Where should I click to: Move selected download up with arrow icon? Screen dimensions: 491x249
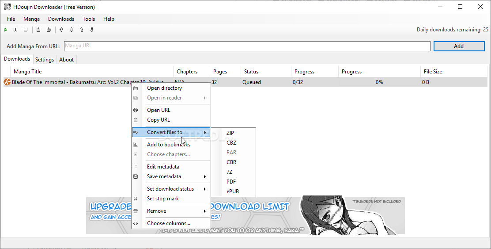tap(61, 30)
